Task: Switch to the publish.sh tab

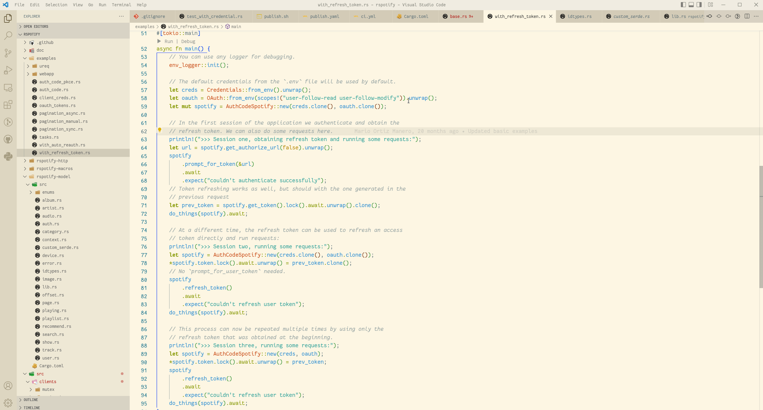Action: coord(276,16)
